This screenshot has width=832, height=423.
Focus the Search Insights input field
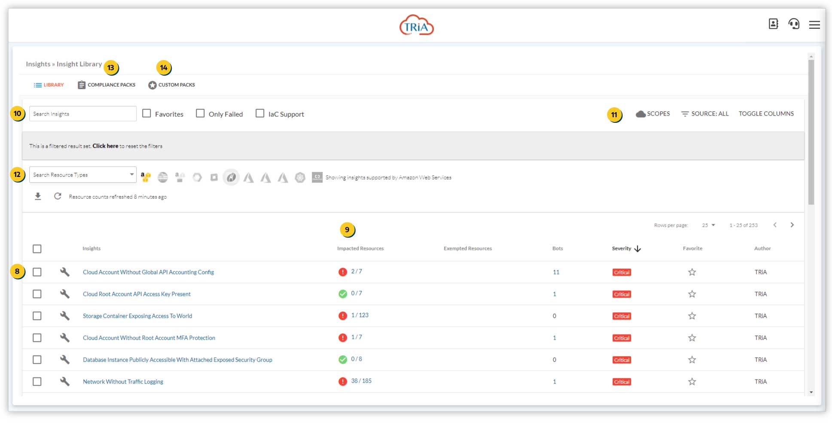coord(83,114)
